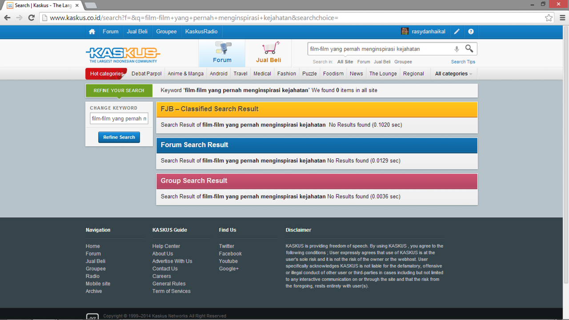Open a new browser tab
Image resolution: width=569 pixels, height=320 pixels.
(91, 5)
